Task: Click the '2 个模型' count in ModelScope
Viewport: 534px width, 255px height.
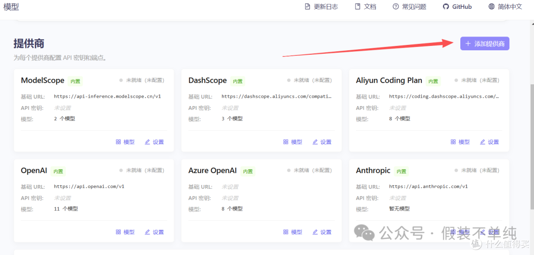Action: click(64, 118)
